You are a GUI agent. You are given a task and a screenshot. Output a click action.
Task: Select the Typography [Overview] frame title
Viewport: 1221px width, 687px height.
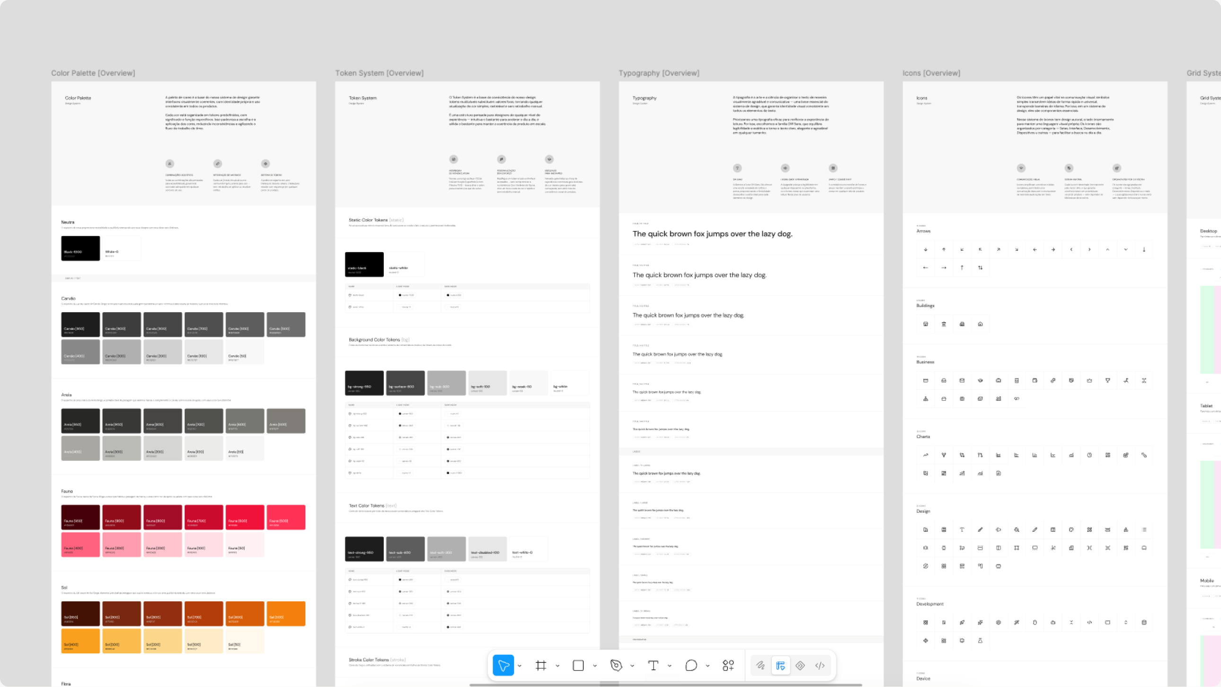[x=659, y=73]
